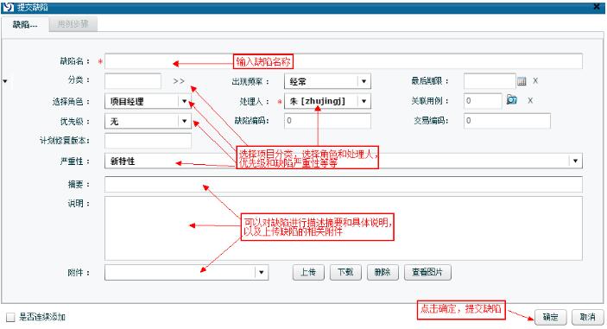Click inside the 说明 description text area
The width and height of the screenshot is (607, 329).
click(x=344, y=228)
